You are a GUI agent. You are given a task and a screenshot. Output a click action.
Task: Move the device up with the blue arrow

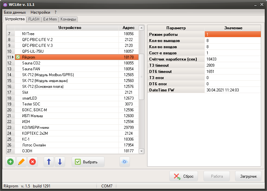tap(49, 162)
